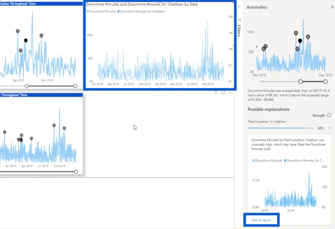The height and width of the screenshot is (229, 335).
Task: Click the zoom slider handle under the bottom-left chart
Action: click(76, 172)
